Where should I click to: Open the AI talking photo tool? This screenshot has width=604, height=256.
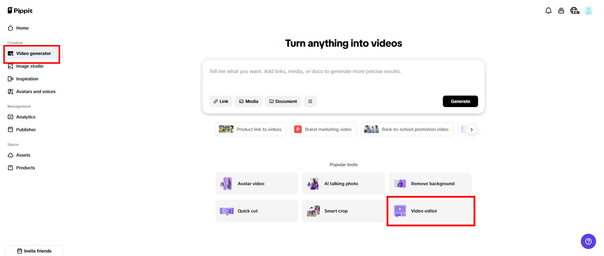(x=343, y=183)
